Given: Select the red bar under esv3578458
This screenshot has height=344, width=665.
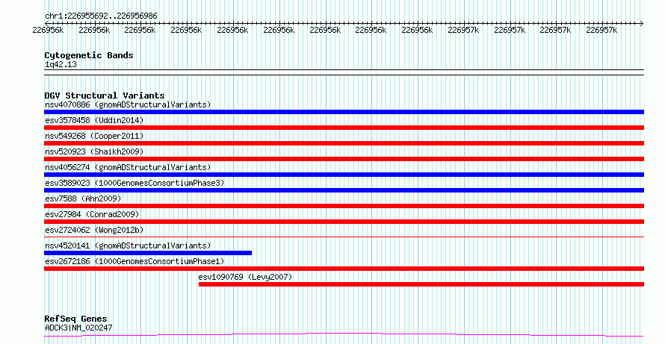Looking at the screenshot, I should pyautogui.click(x=344, y=128).
